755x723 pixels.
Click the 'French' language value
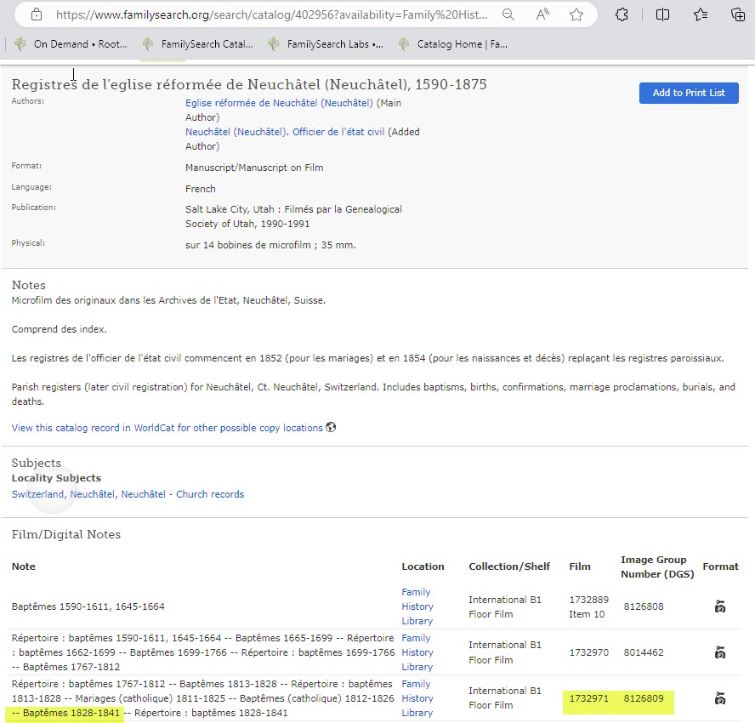pyautogui.click(x=201, y=189)
